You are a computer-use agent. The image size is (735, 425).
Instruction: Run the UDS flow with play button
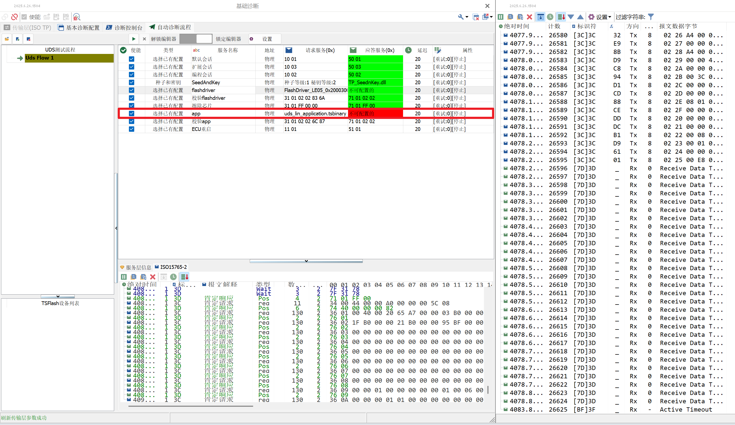coord(133,39)
